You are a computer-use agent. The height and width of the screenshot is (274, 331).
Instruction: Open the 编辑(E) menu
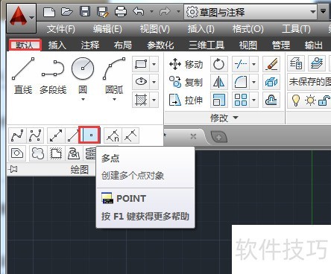(x=107, y=29)
